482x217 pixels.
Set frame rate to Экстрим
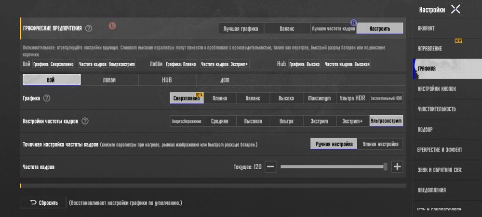pos(320,121)
